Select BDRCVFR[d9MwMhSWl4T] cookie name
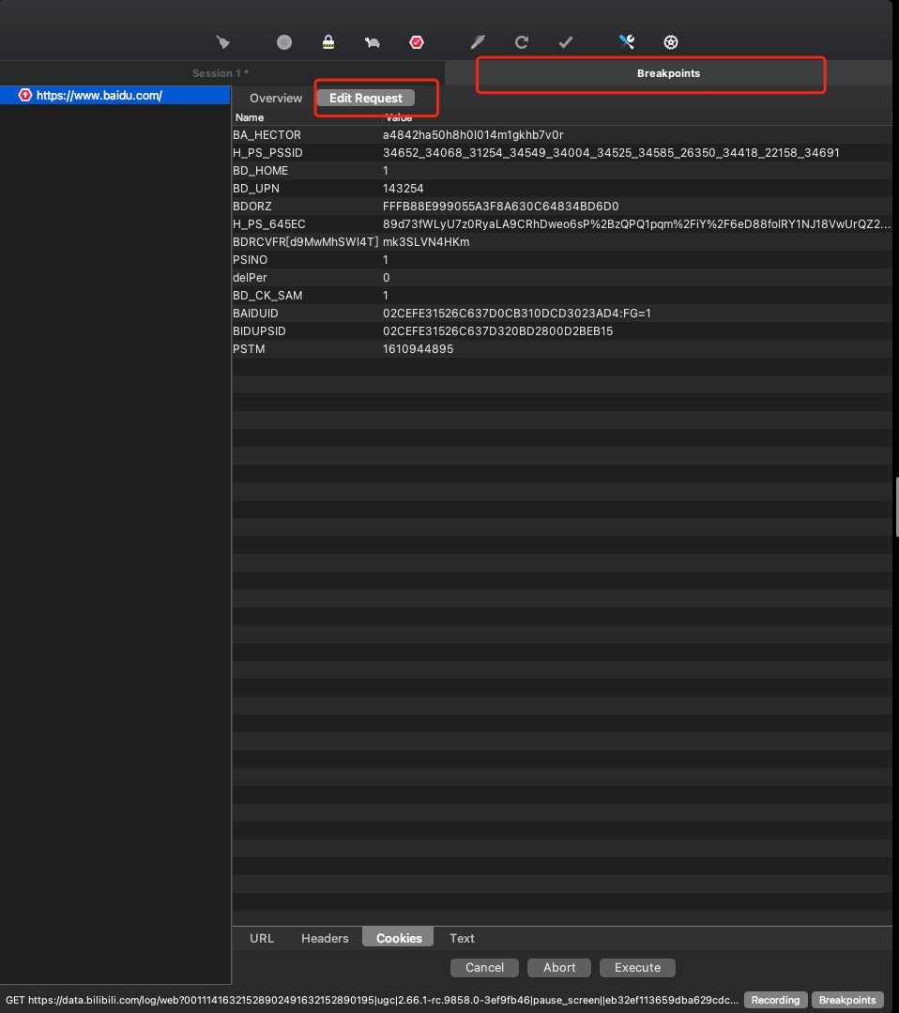The height and width of the screenshot is (1013, 899). 306,241
